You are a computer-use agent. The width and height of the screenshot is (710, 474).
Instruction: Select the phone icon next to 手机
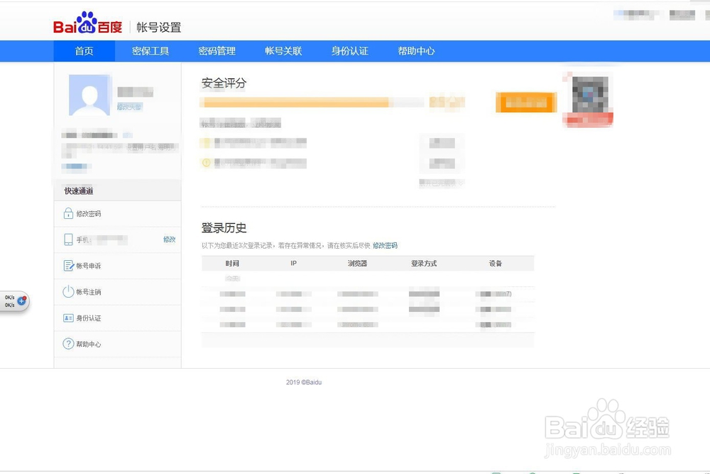pos(68,239)
